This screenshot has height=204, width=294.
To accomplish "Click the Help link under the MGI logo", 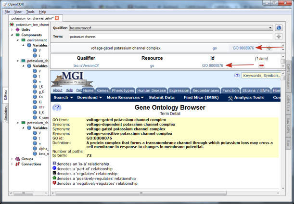I will pyautogui.click(x=69, y=90).
